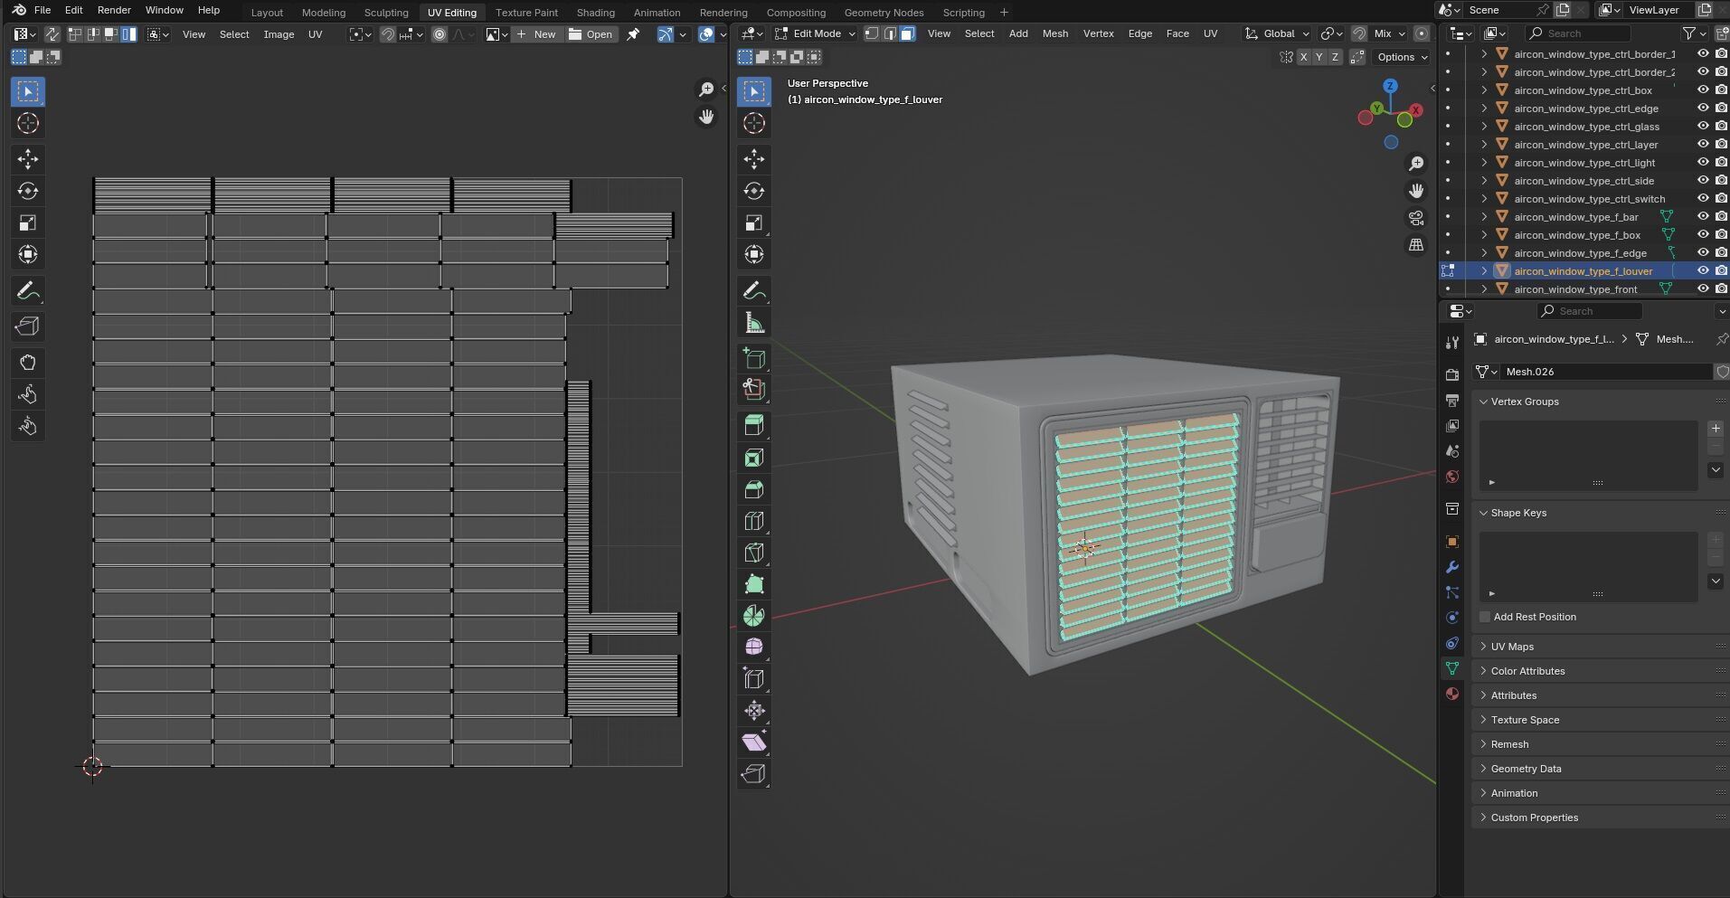Select the Rip Region tool in UV editor
The width and height of the screenshot is (1730, 898).
(28, 326)
